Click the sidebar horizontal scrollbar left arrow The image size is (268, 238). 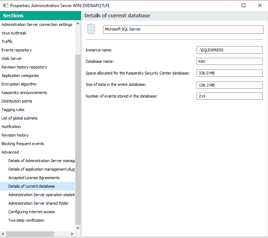tap(3, 234)
